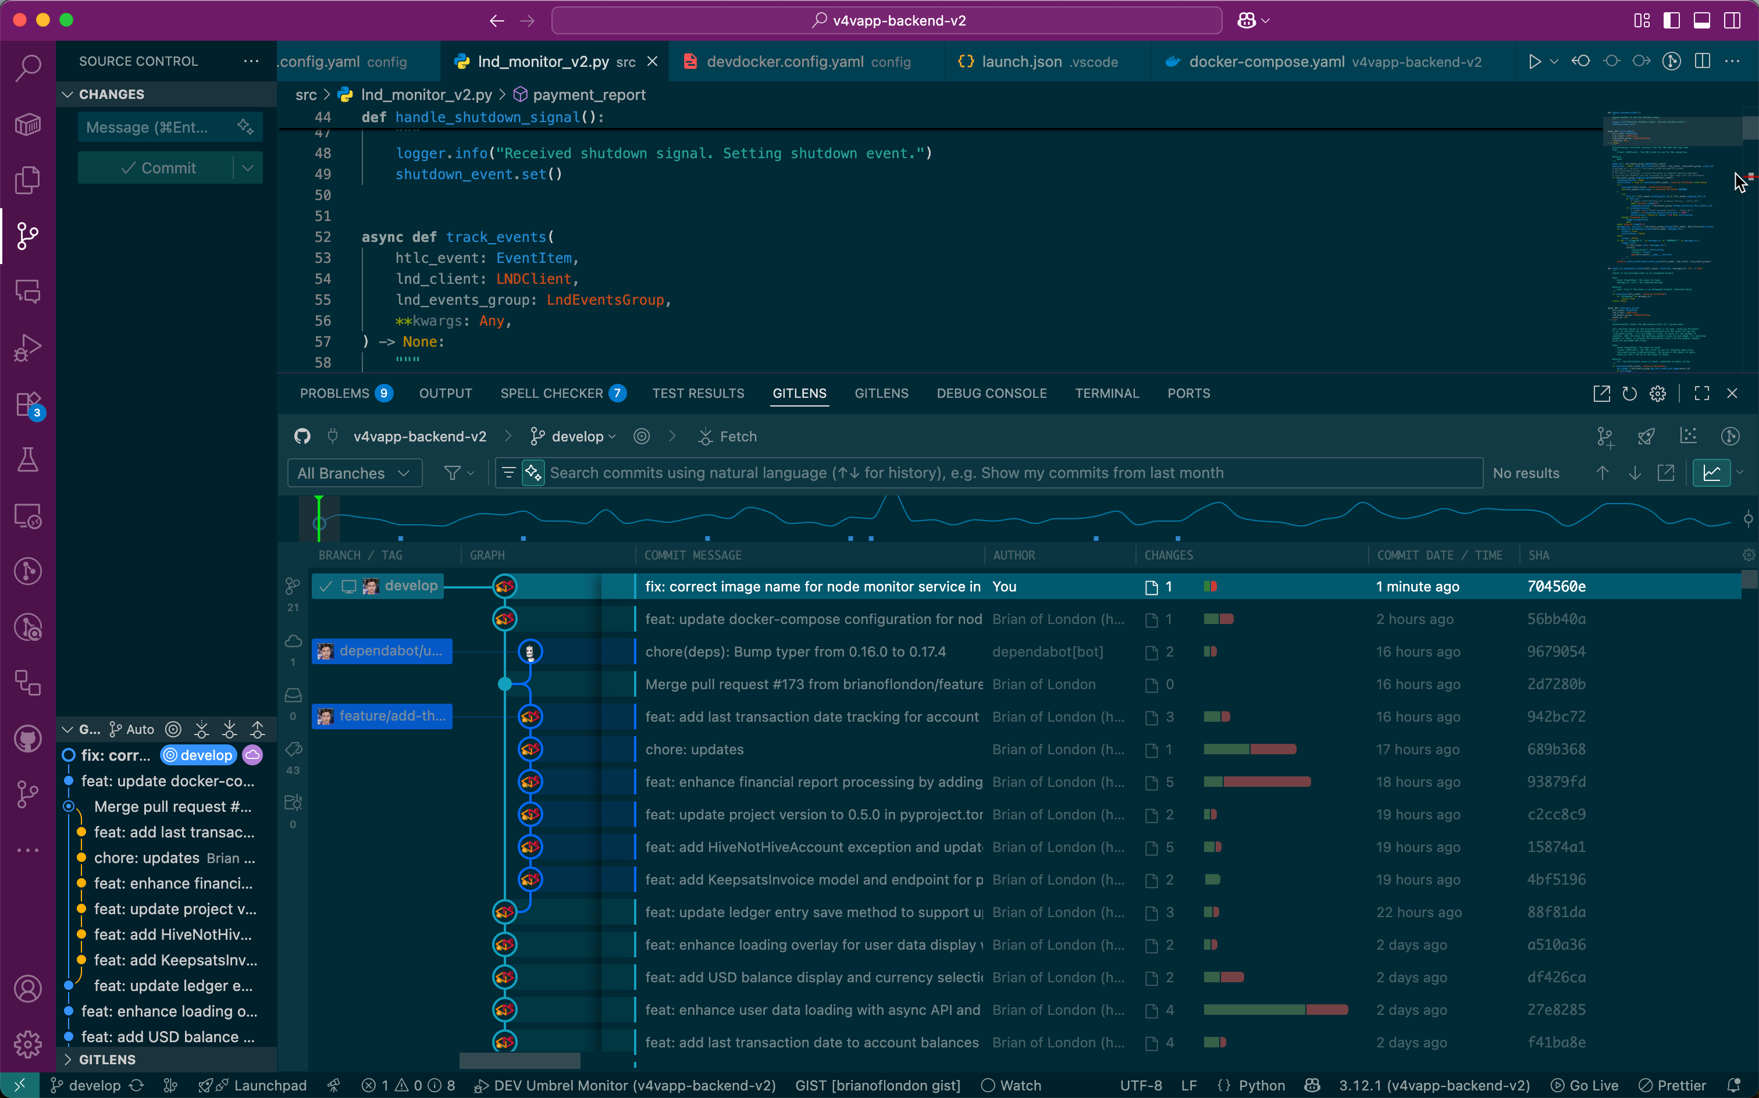Open the launch.json editor tab

click(1021, 62)
